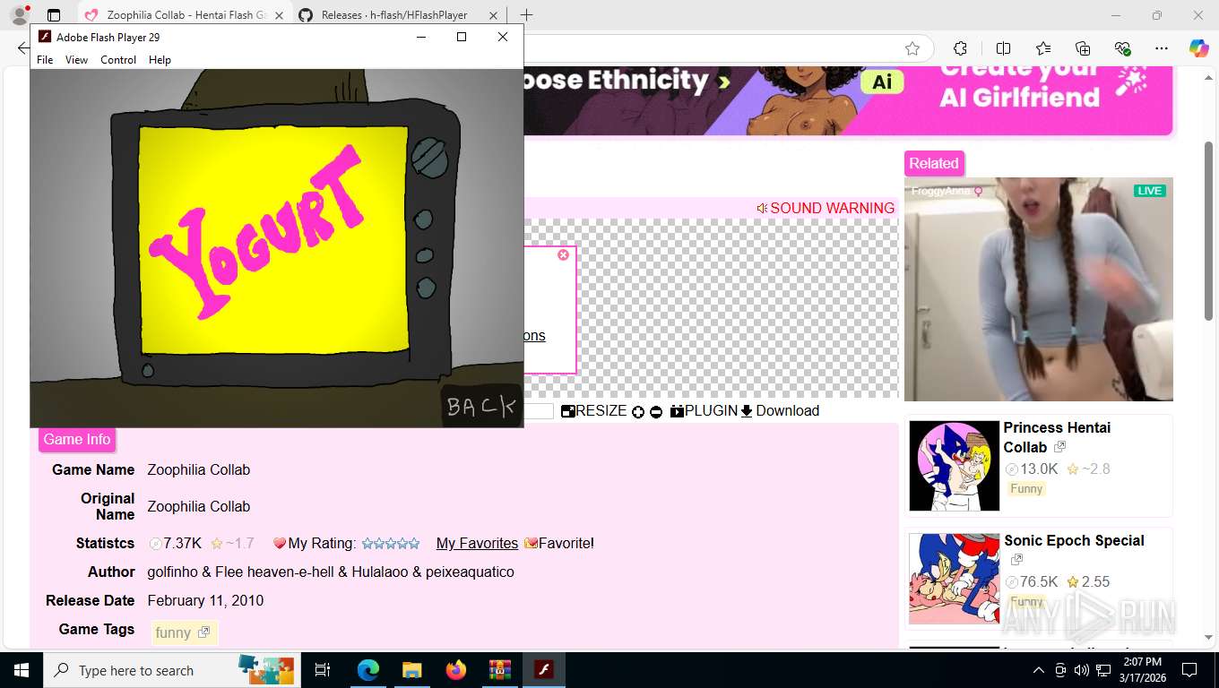This screenshot has width=1219, height=688.
Task: Open the Windows Start menu
Action: coord(21,670)
